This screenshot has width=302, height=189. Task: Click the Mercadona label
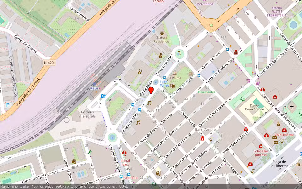pos(205,4)
